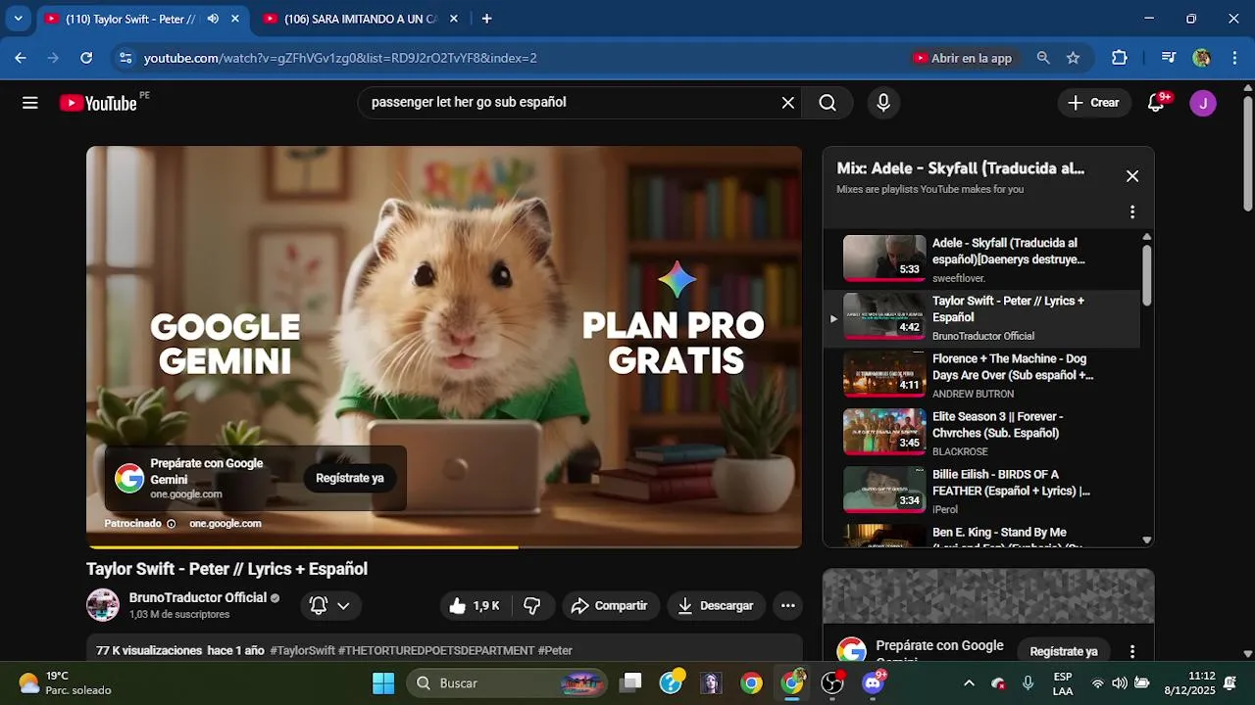Open the taskbar clock 11:12

click(x=1188, y=682)
